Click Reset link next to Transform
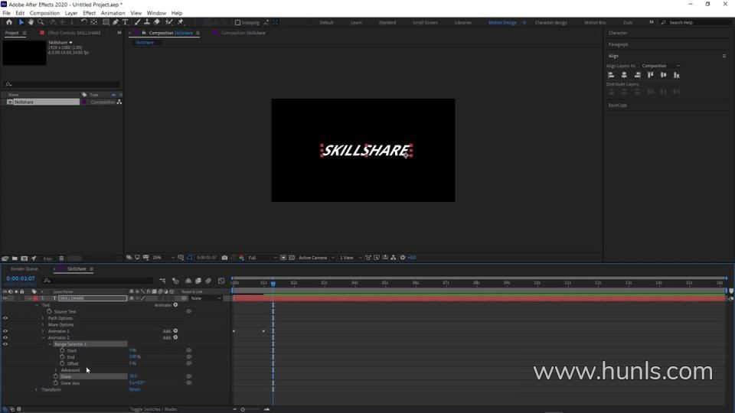This screenshot has height=413, width=735. coord(135,389)
